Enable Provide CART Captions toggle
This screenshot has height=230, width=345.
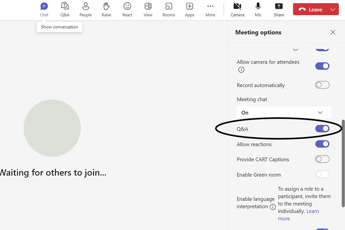coord(322,159)
